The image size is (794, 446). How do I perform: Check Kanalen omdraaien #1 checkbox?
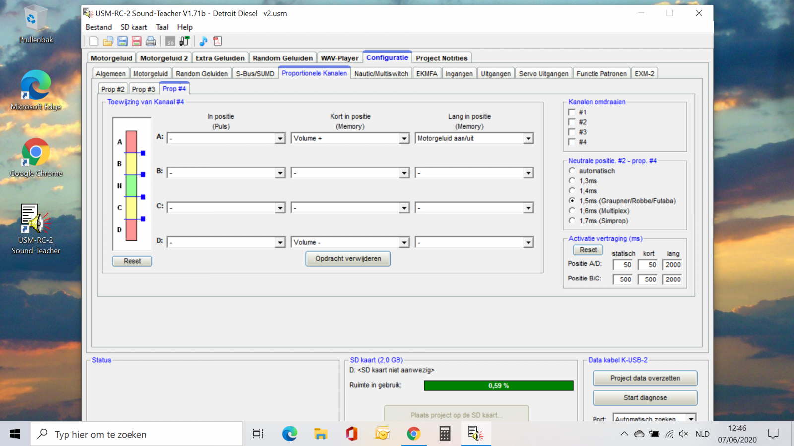(x=572, y=112)
